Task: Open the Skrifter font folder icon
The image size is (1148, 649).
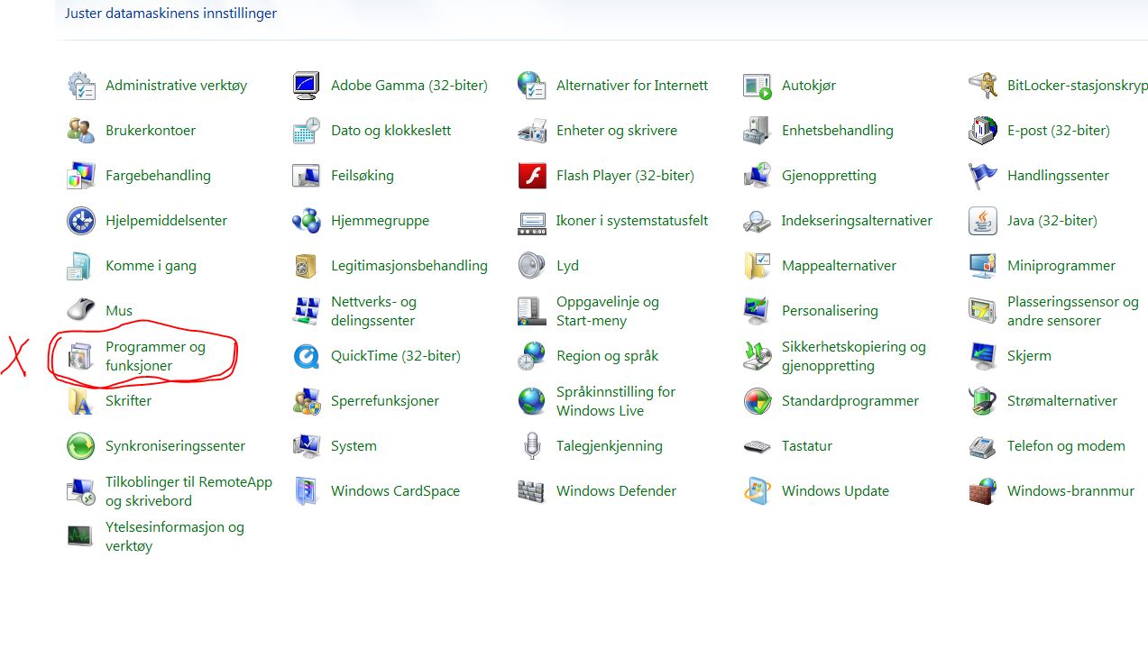Action: click(81, 401)
